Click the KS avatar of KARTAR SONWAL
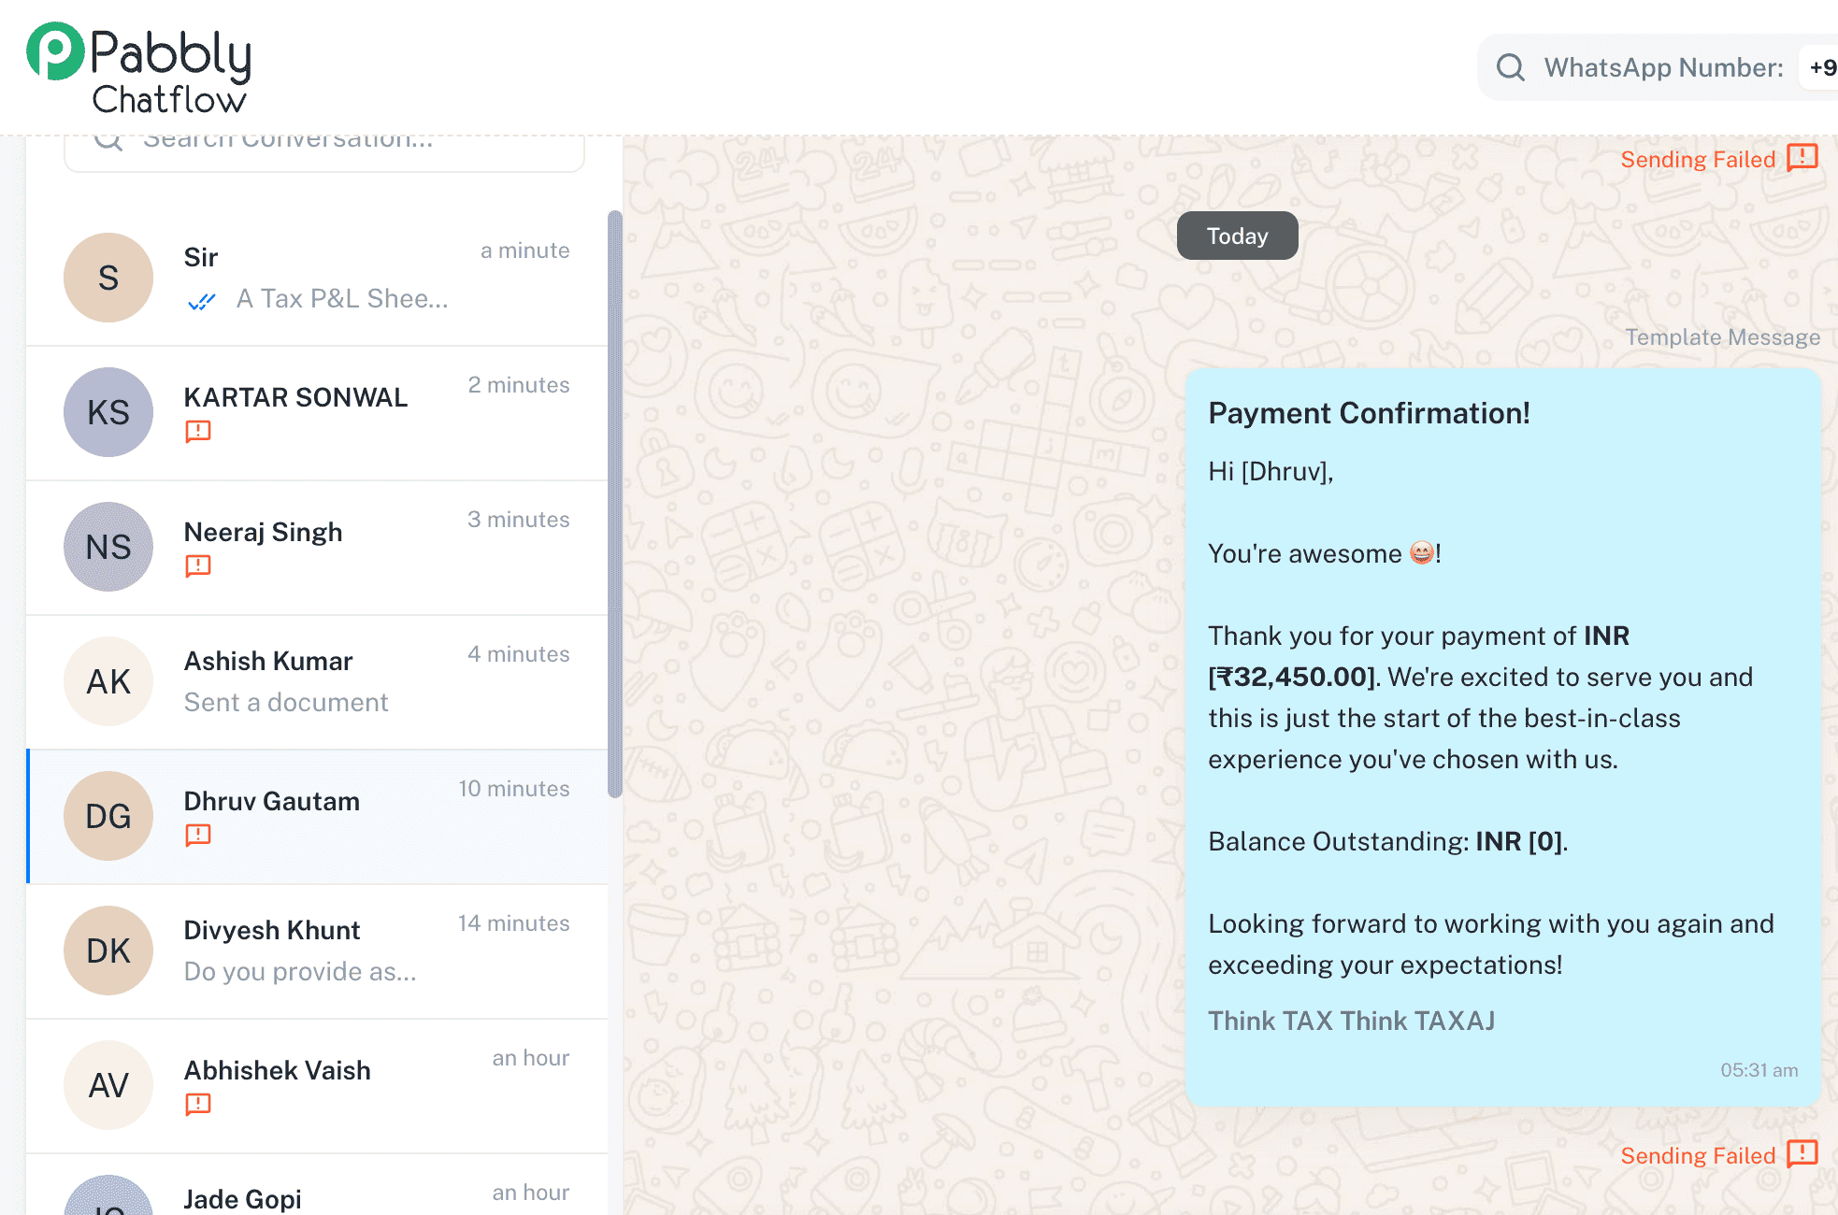This screenshot has width=1838, height=1215. point(108,412)
